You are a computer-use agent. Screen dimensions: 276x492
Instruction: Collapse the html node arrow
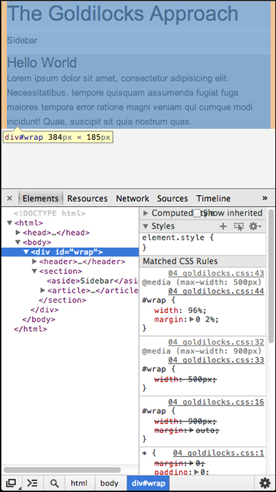(10, 223)
